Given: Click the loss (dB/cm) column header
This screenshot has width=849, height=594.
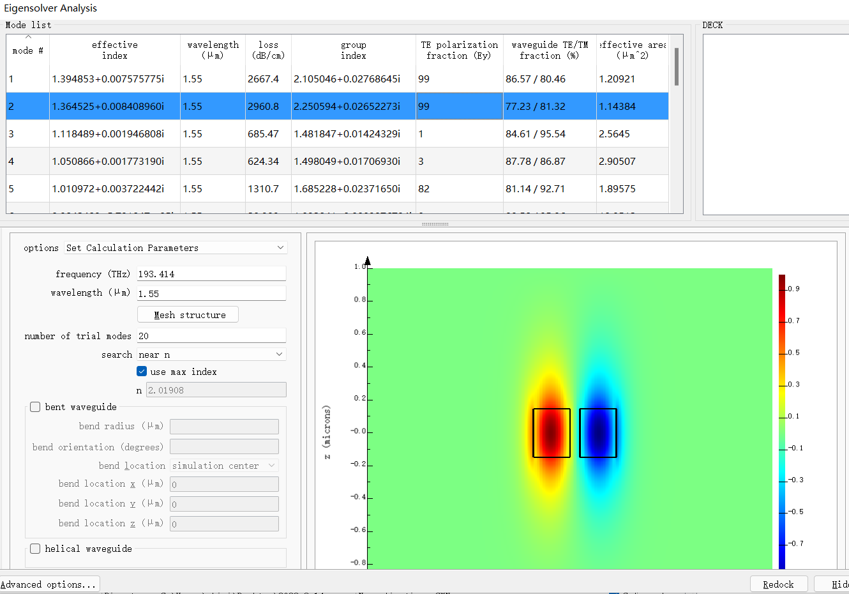Looking at the screenshot, I should (268, 50).
